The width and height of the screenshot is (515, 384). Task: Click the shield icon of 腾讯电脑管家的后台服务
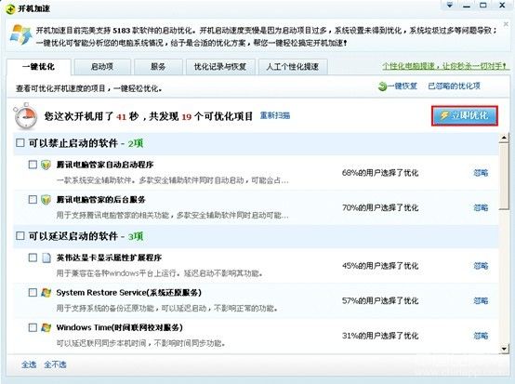pos(46,200)
